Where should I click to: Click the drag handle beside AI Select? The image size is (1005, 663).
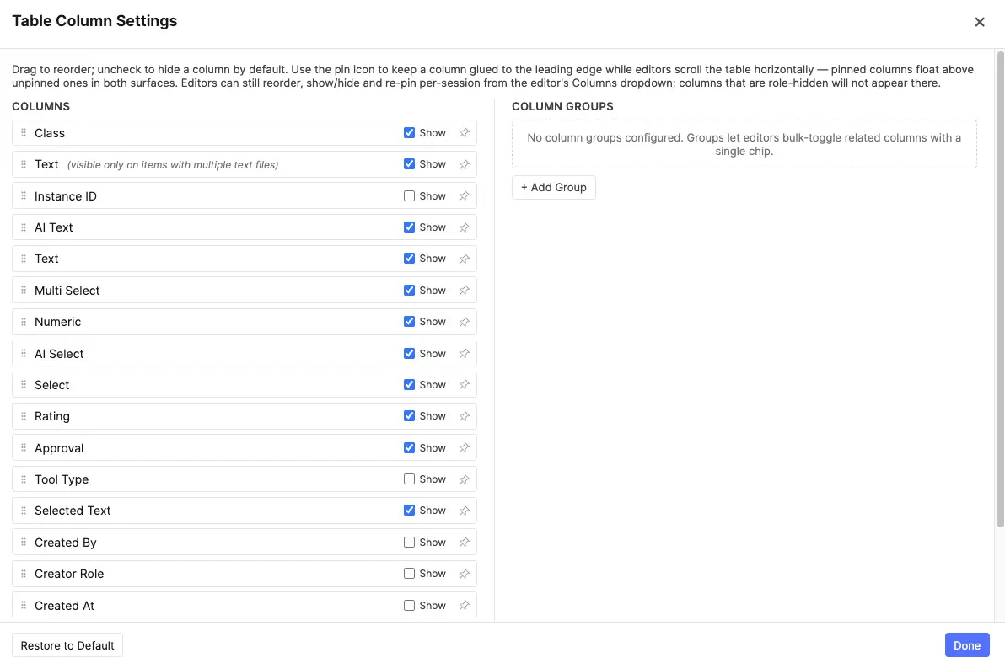23,354
